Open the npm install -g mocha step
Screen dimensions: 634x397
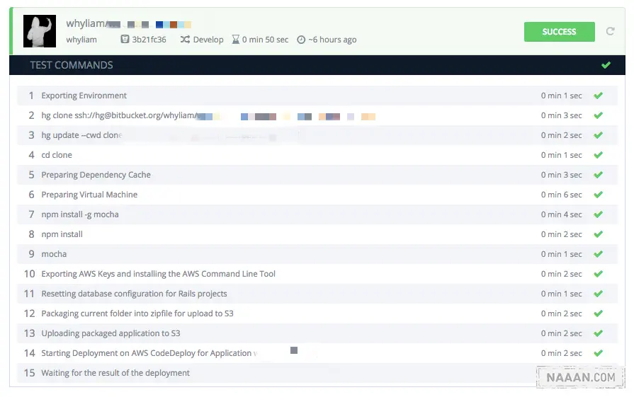80,214
